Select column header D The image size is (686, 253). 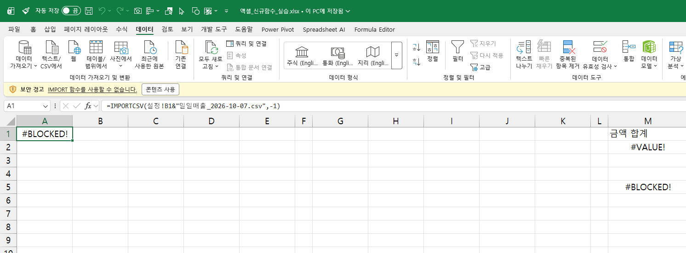tap(212, 121)
